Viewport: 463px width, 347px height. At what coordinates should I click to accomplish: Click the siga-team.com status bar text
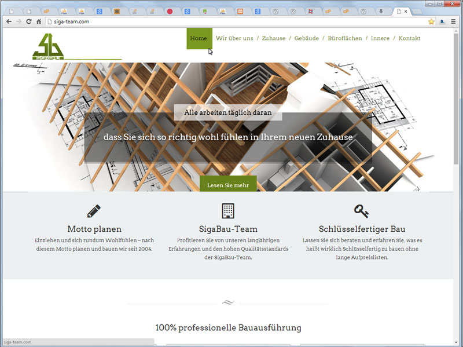(x=18, y=342)
